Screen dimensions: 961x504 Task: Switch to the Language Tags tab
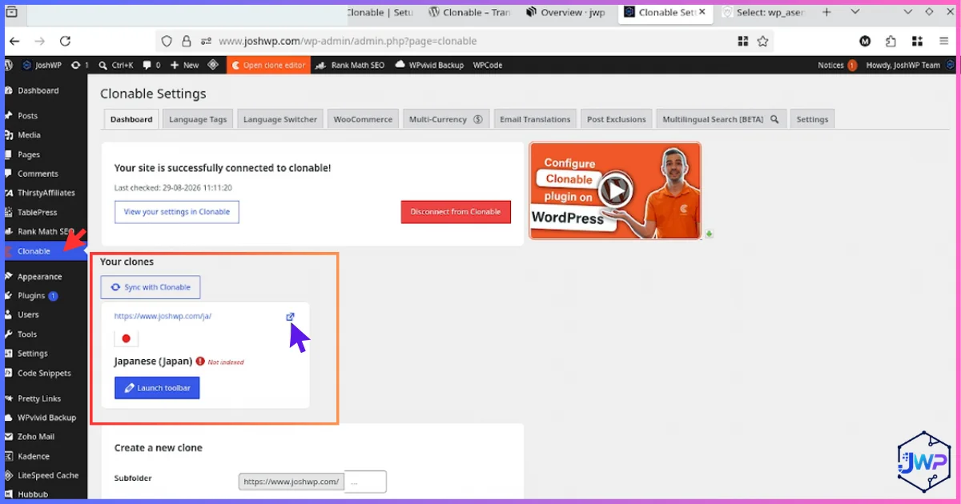(x=198, y=119)
